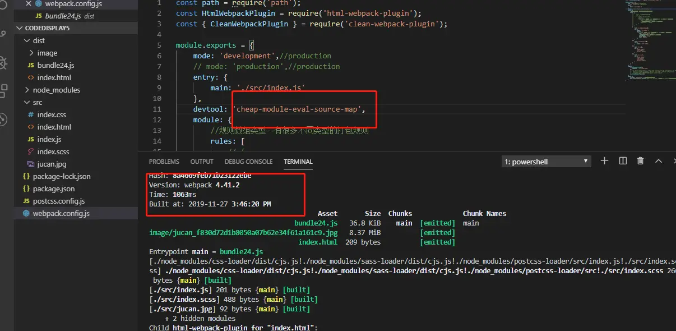
Task: Select webpack.config.js in the file tree
Action: click(x=76, y=213)
